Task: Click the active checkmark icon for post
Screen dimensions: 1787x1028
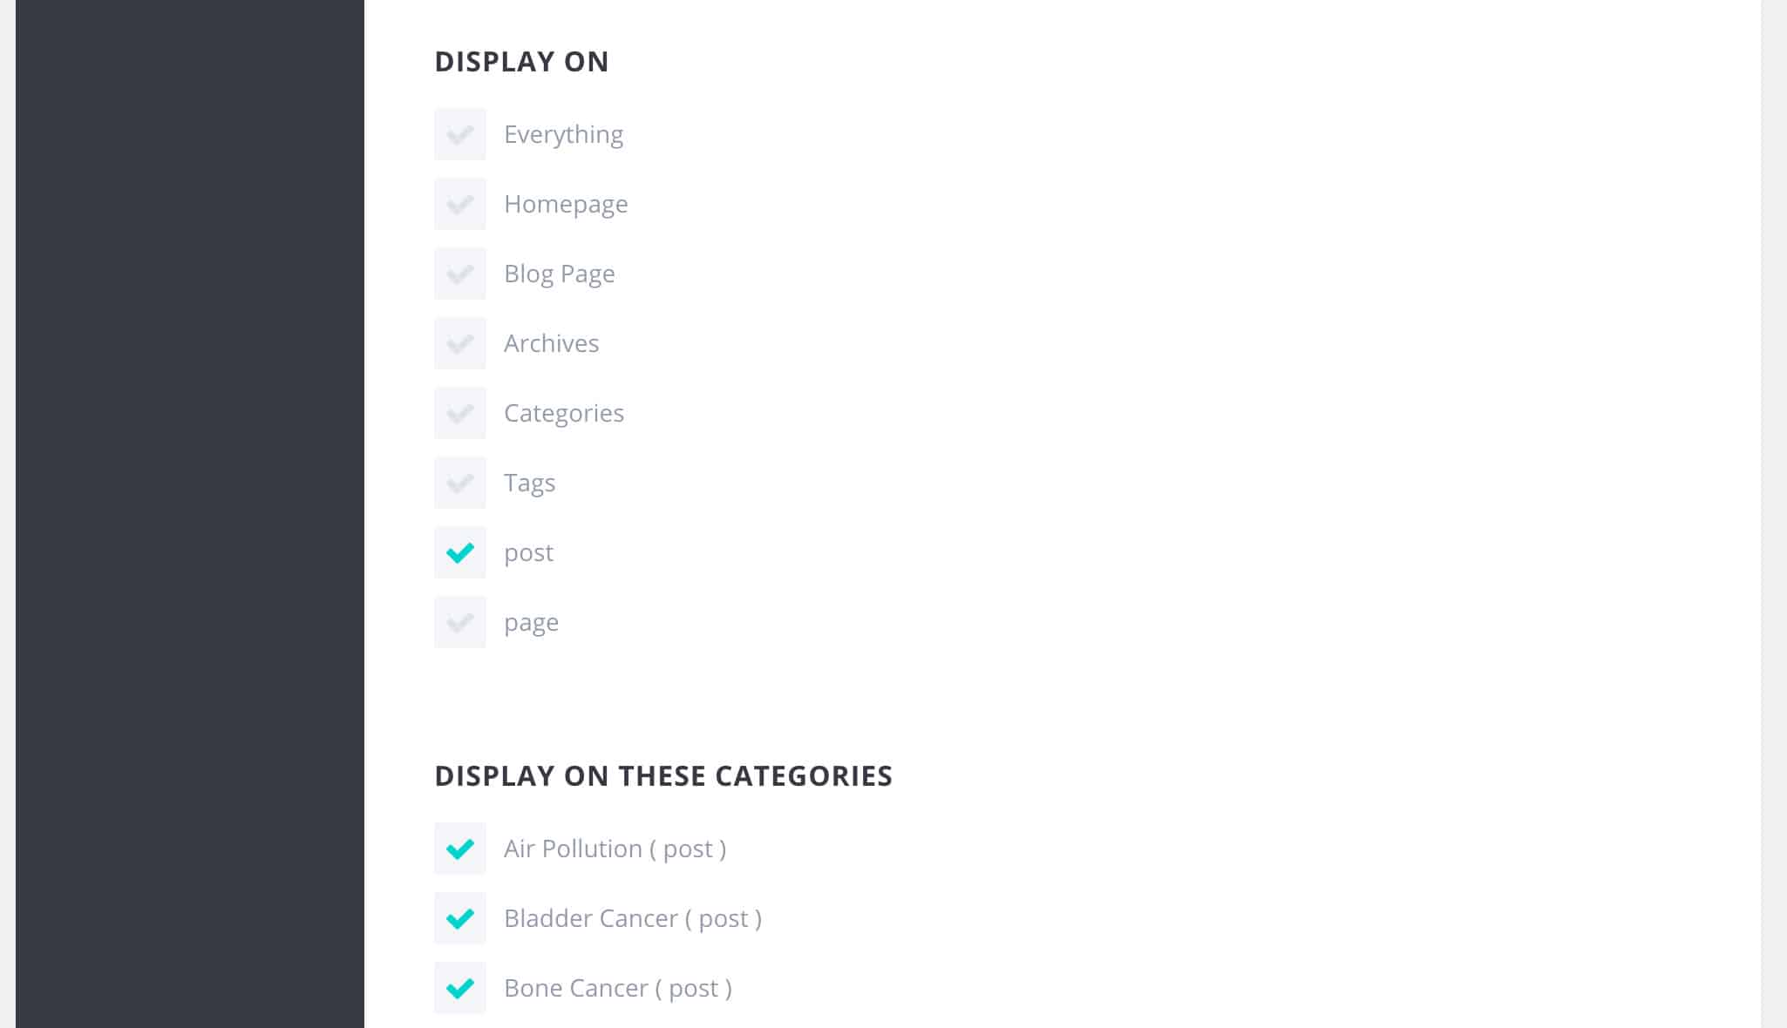Action: [x=459, y=552]
